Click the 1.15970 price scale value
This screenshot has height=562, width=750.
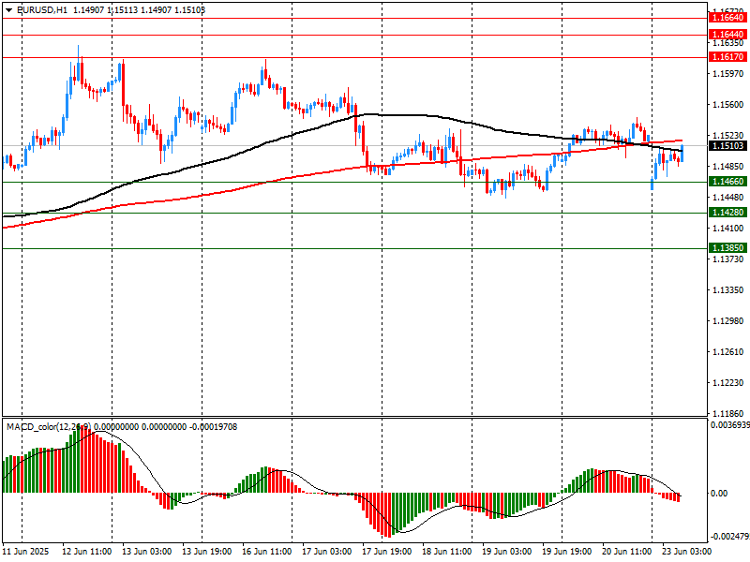727,73
